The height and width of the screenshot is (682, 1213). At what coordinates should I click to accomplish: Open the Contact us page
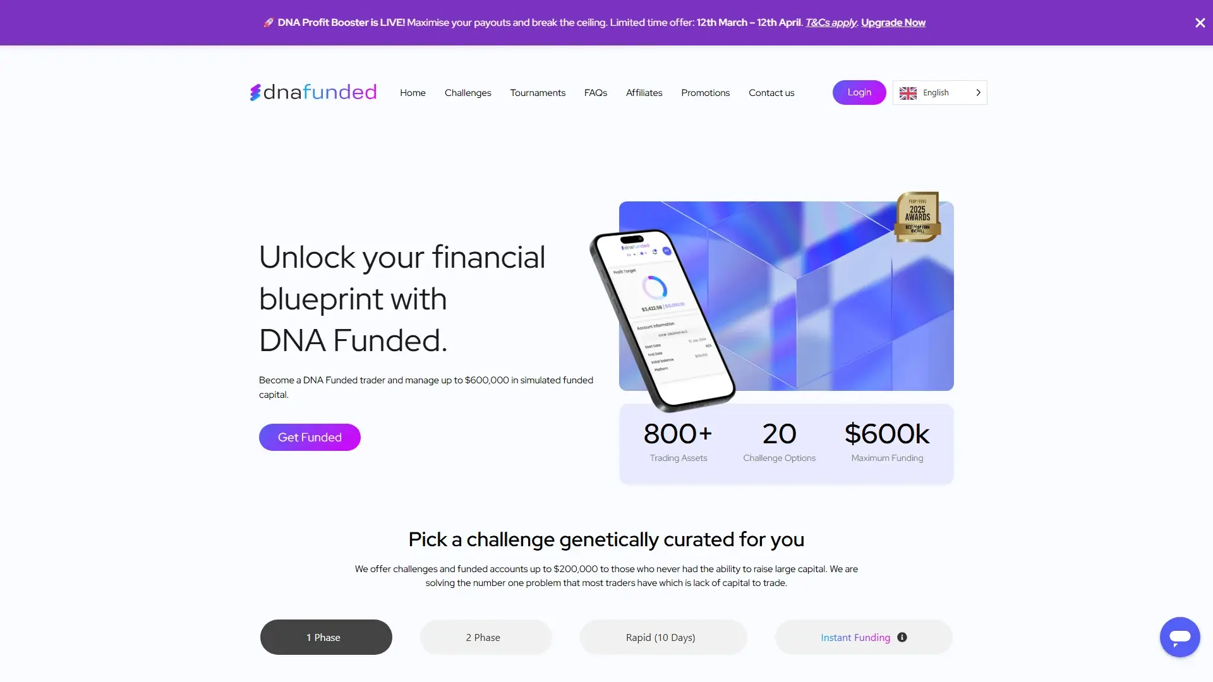pos(771,92)
